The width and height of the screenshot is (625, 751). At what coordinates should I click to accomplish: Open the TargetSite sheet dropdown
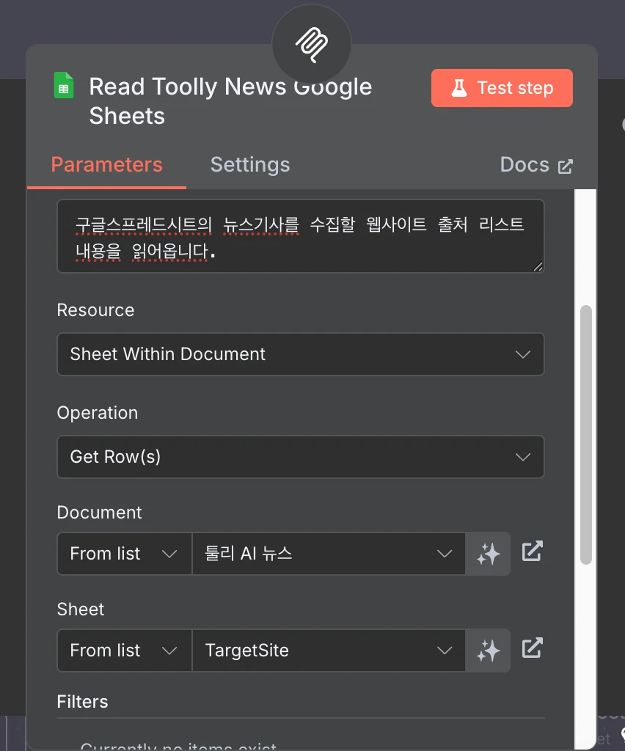click(329, 651)
